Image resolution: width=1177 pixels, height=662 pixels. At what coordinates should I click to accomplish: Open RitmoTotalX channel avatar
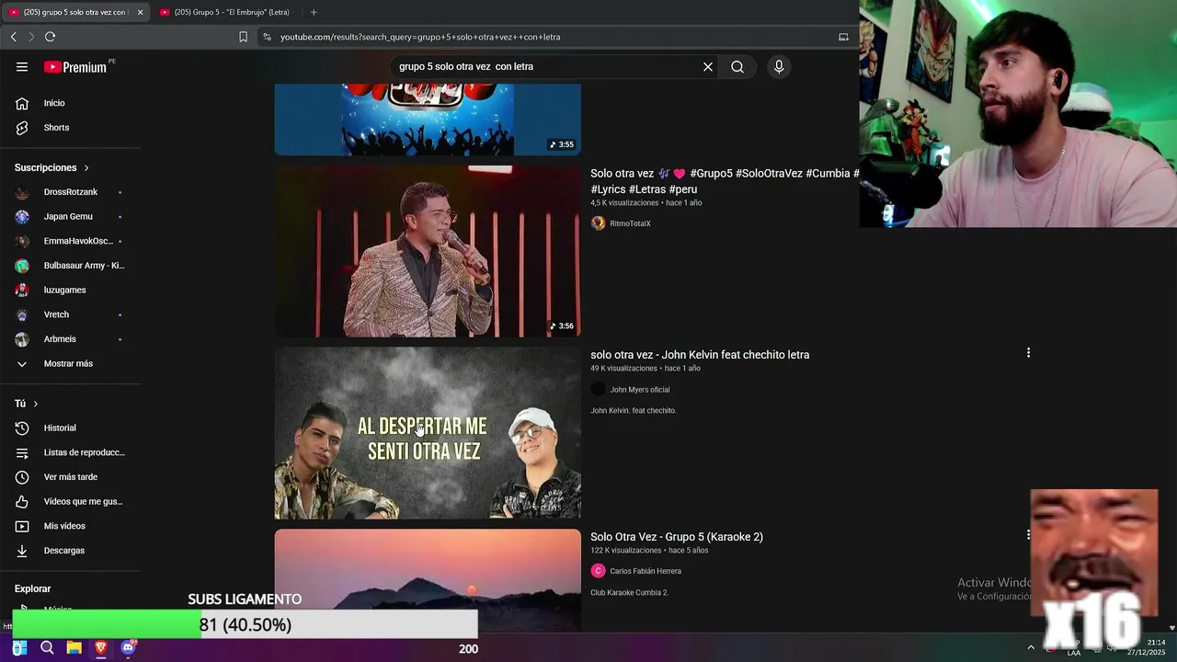click(598, 223)
